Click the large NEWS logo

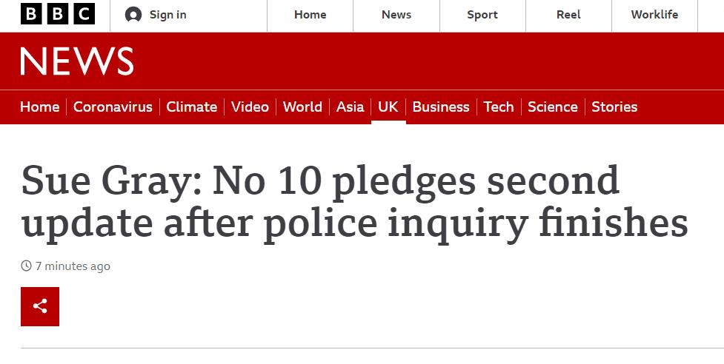click(x=77, y=61)
